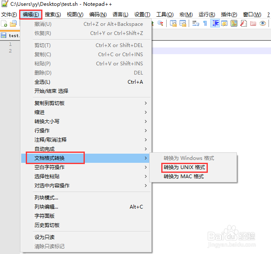Open the 搜索(S) menu
The width and height of the screenshot is (271, 254).
pyautogui.click(x=53, y=15)
